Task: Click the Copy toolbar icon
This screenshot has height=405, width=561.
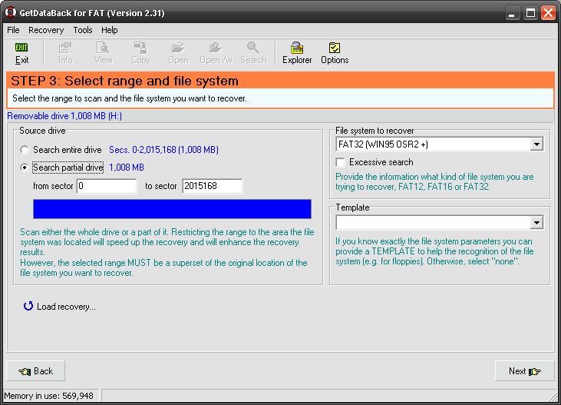Action: (x=140, y=53)
